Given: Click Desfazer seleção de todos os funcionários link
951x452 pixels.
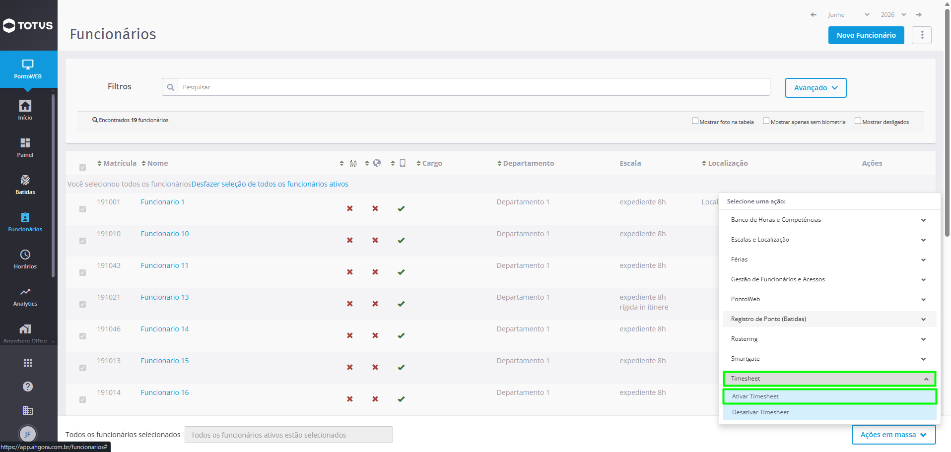Looking at the screenshot, I should (270, 184).
